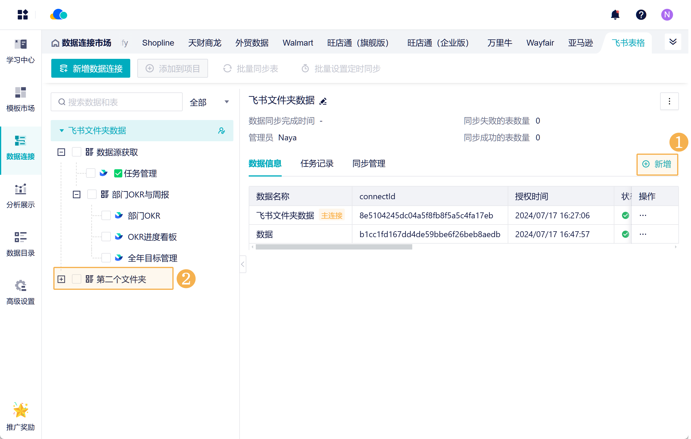This screenshot has height=439, width=691.
Task: Switch to the Walmart tab
Action: click(298, 43)
